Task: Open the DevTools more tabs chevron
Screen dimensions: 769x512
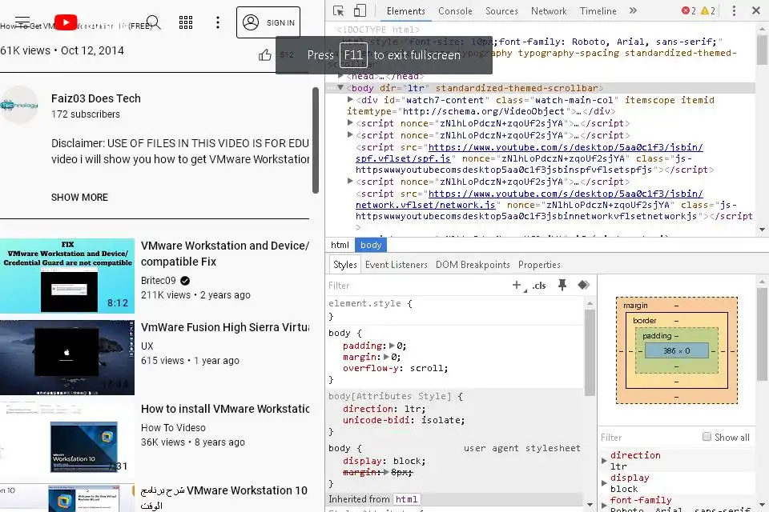Action: point(633,10)
